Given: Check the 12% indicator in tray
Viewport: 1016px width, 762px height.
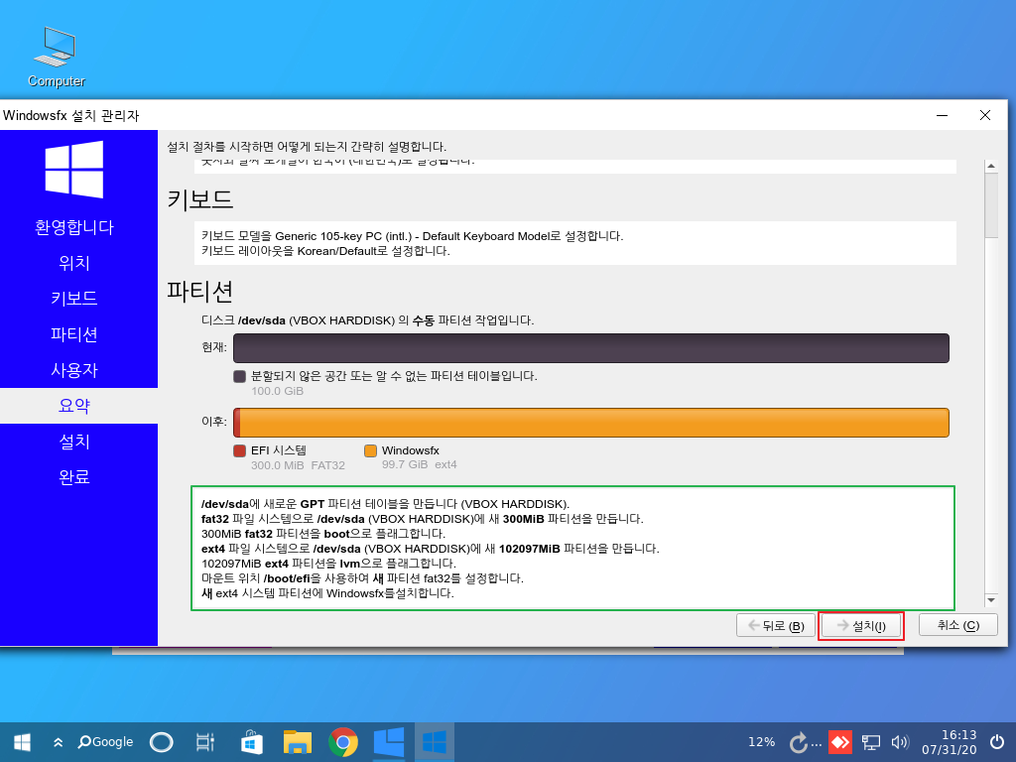Looking at the screenshot, I should pos(761,742).
